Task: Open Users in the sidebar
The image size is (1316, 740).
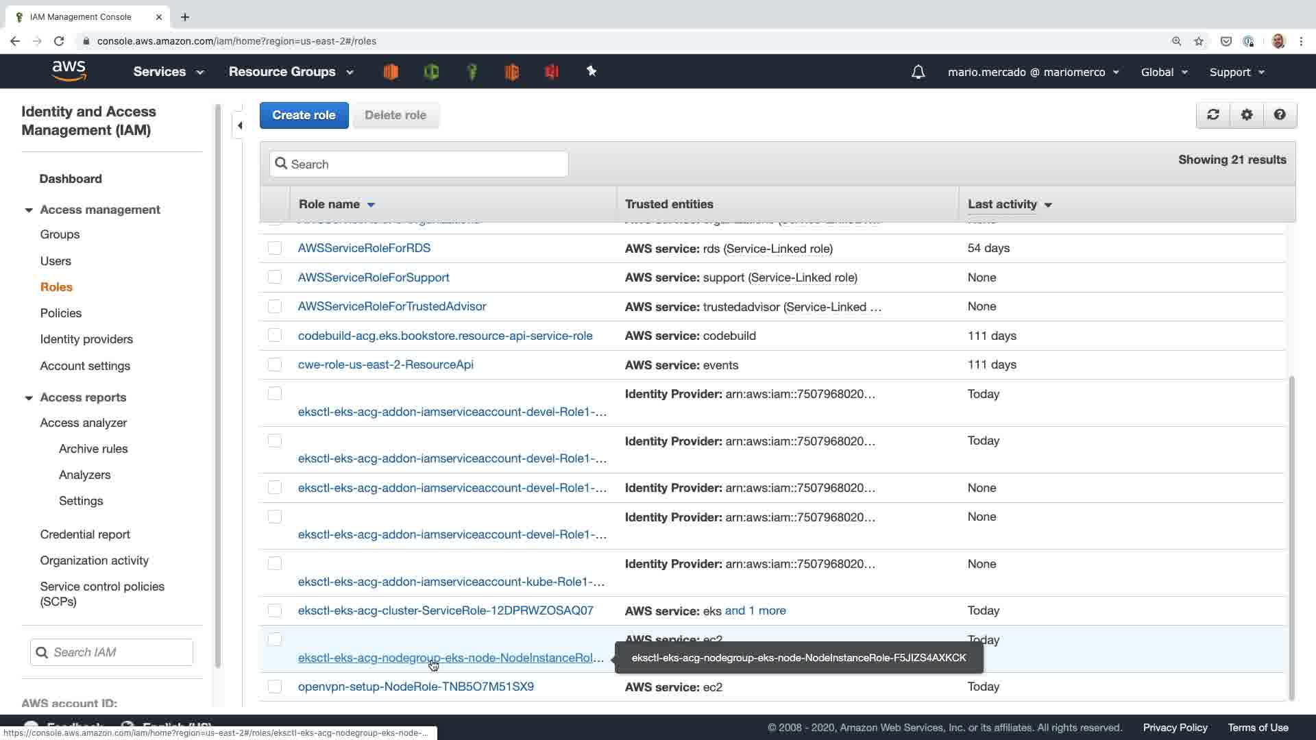Action: point(56,261)
